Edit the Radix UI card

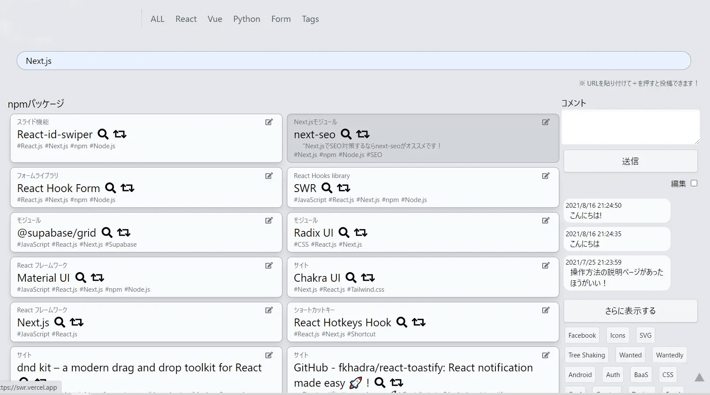[x=546, y=220]
